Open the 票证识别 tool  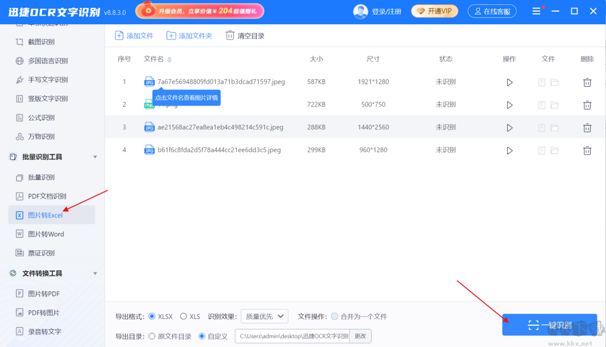(44, 253)
